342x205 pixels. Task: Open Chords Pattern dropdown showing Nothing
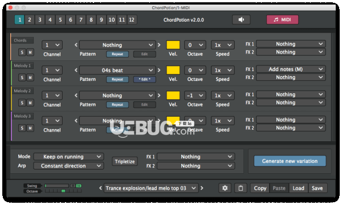(x=117, y=45)
